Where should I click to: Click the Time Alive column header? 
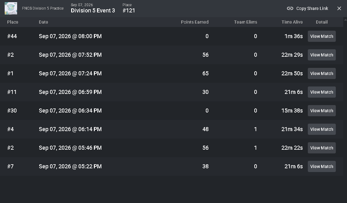pos(292,22)
